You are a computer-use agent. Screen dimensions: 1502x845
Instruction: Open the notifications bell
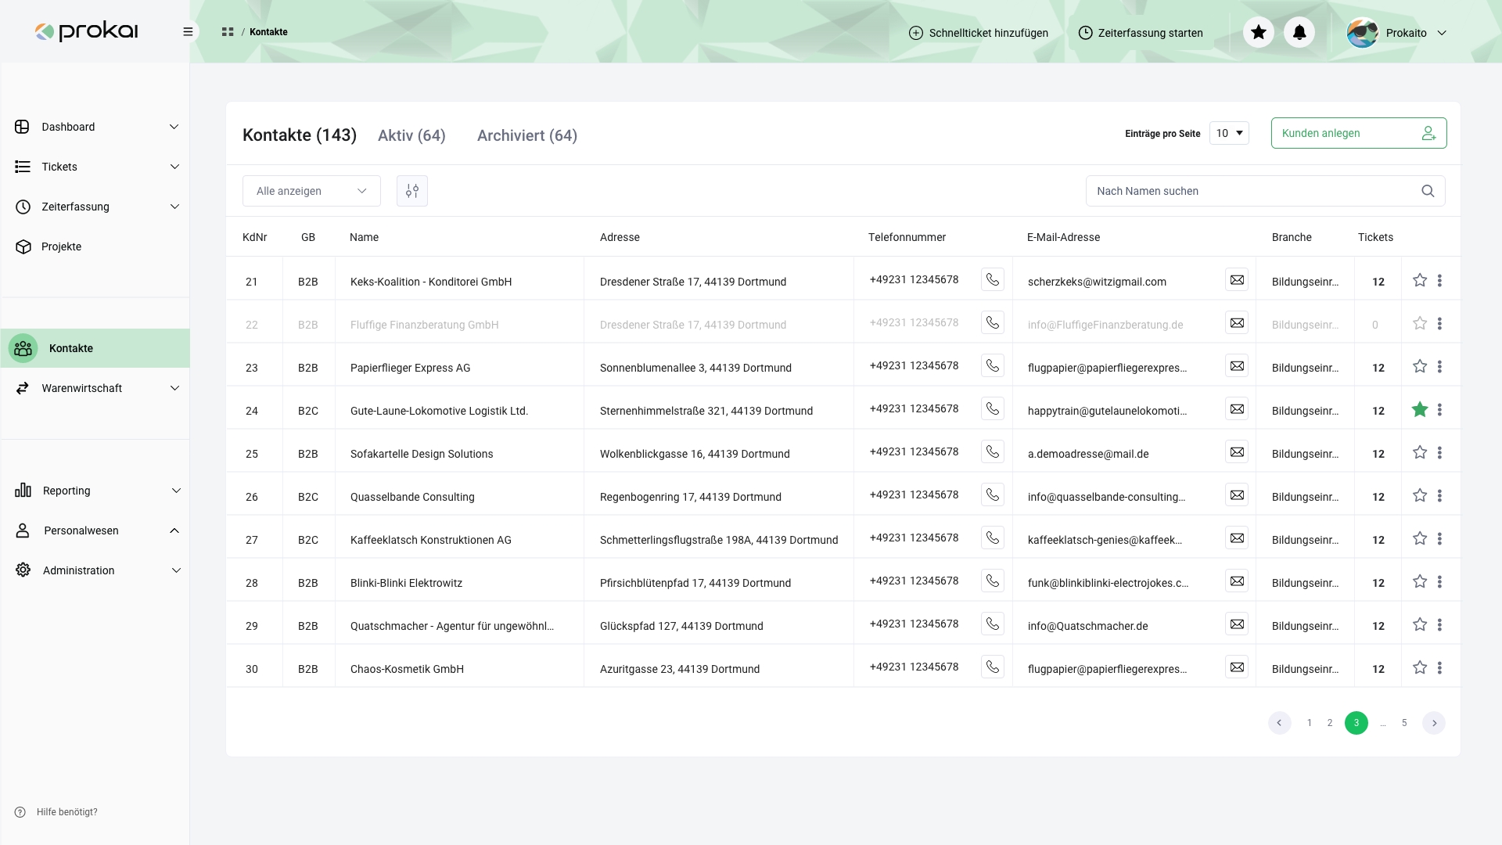(x=1299, y=32)
